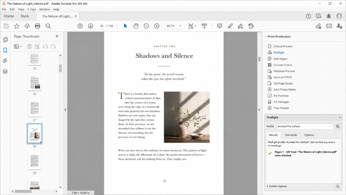Collapse the left navigation pane arrow
The height and width of the screenshot is (195, 346).
click(65, 110)
